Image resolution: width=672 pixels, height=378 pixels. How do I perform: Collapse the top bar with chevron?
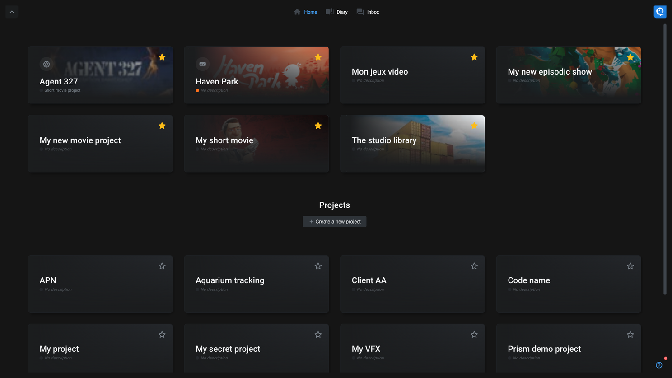[12, 12]
